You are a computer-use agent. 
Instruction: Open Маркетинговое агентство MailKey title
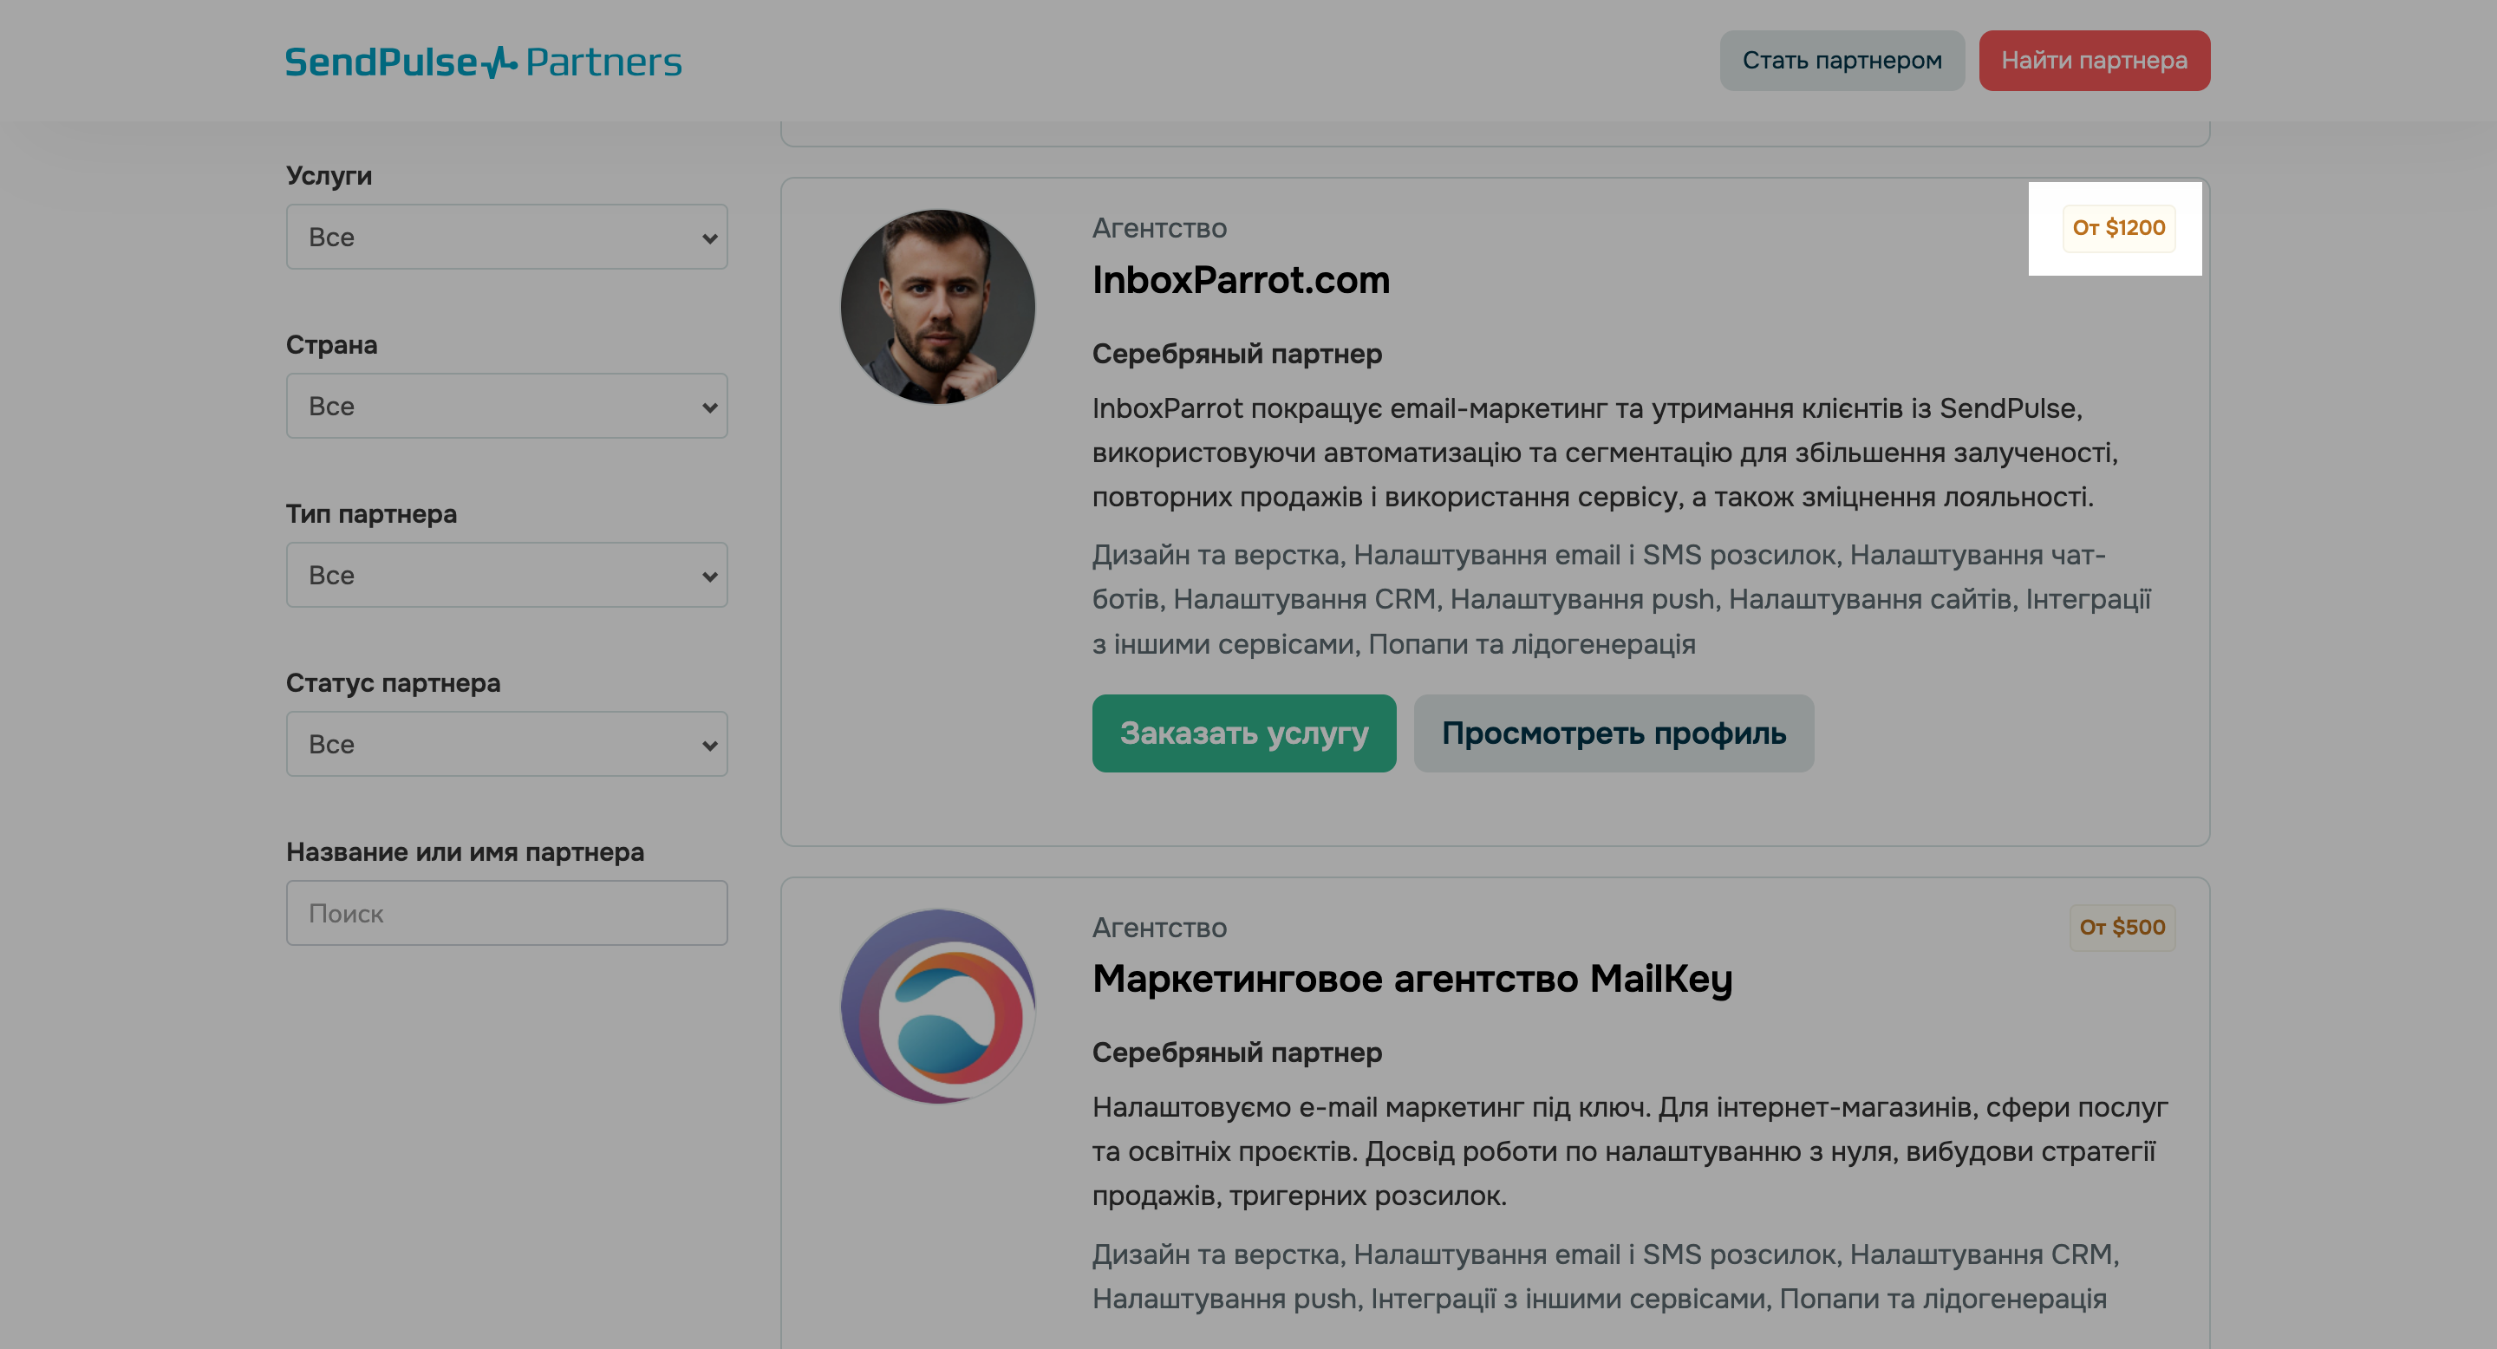click(x=1411, y=979)
